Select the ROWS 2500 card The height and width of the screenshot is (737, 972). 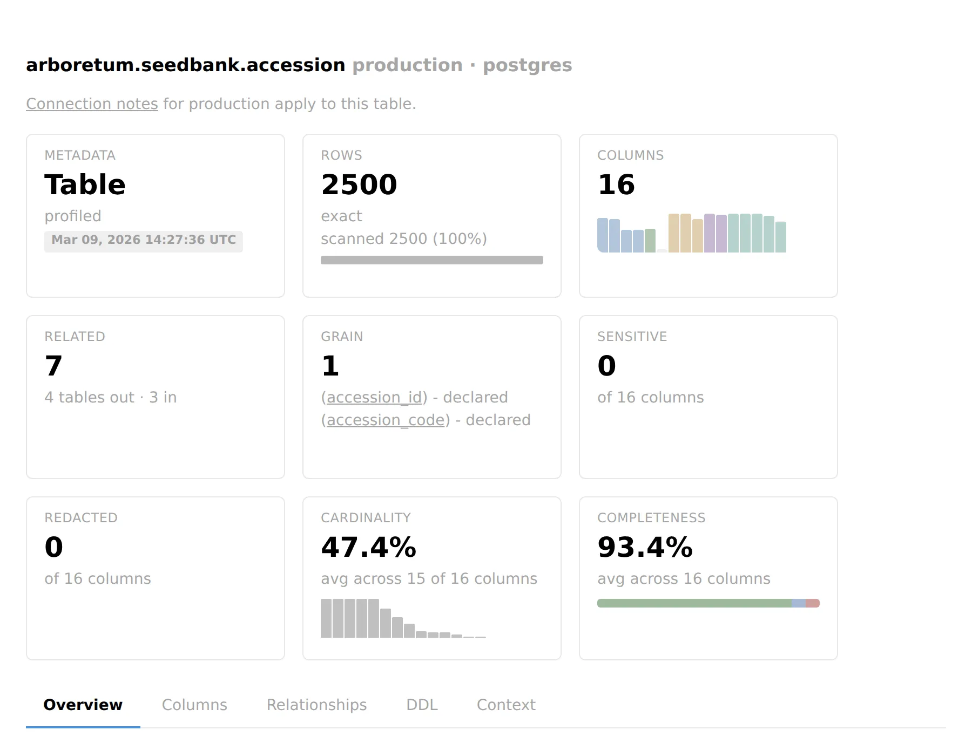point(432,216)
